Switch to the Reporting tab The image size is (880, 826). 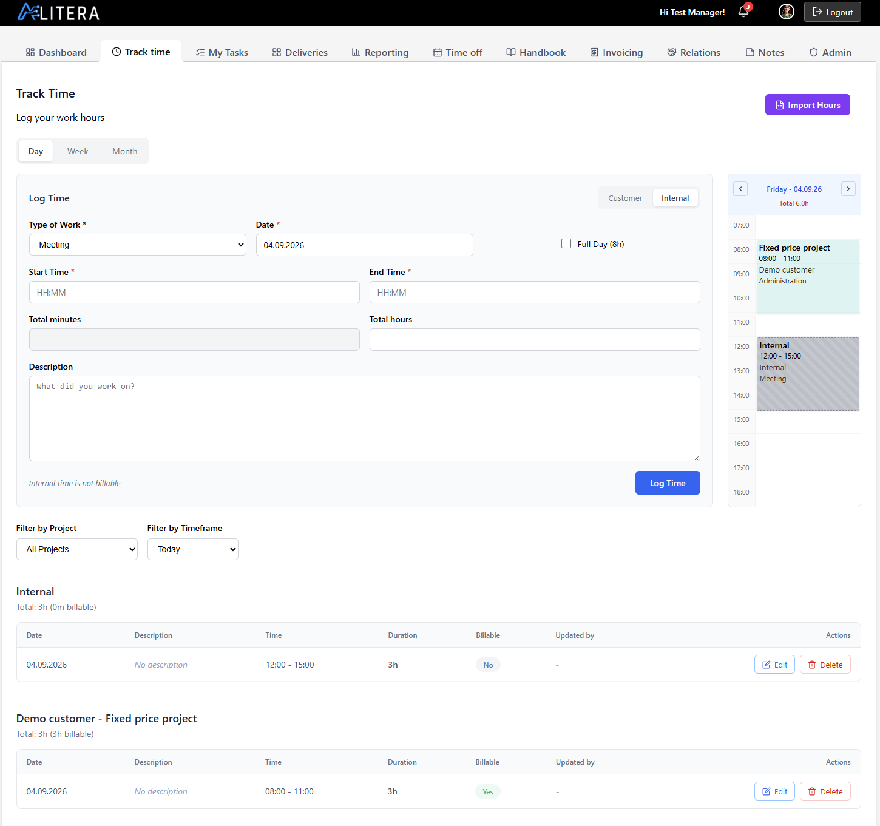380,52
